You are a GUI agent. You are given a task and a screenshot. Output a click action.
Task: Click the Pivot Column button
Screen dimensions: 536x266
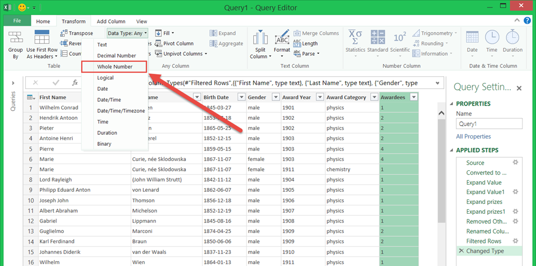click(x=178, y=43)
